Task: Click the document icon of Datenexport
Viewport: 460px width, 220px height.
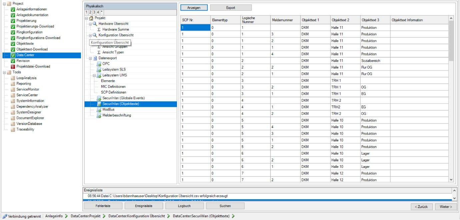Action: tap(95, 58)
